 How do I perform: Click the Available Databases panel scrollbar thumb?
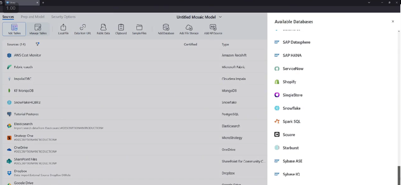tap(399, 175)
